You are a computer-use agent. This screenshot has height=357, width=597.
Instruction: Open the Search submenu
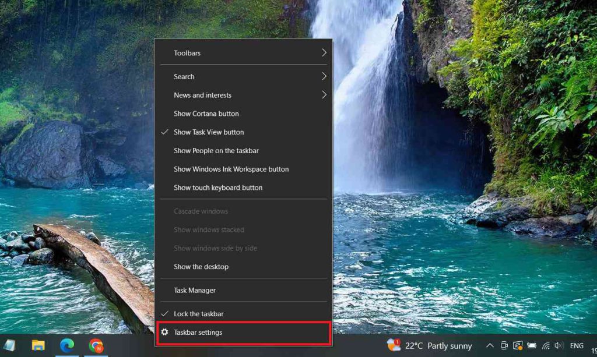pyautogui.click(x=184, y=76)
